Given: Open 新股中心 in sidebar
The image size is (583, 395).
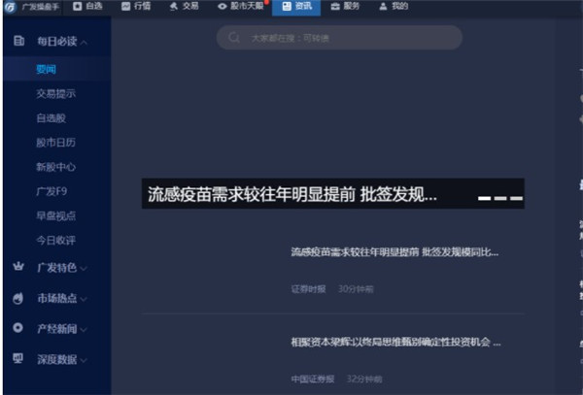Looking at the screenshot, I should [x=55, y=167].
